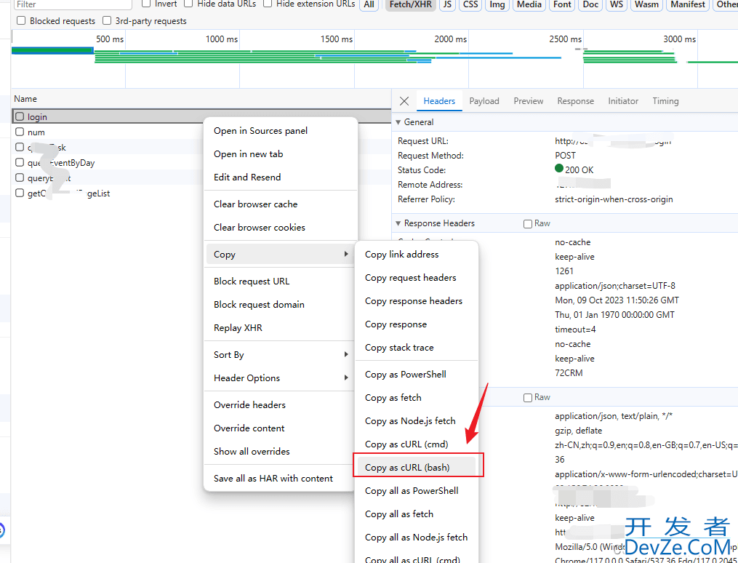Check the box beside num request
This screenshot has width=738, height=563.
[x=20, y=132]
